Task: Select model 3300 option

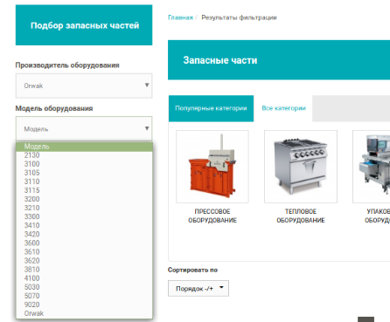Action: click(x=84, y=216)
